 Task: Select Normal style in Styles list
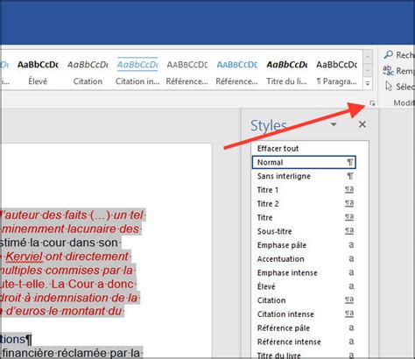(304, 162)
